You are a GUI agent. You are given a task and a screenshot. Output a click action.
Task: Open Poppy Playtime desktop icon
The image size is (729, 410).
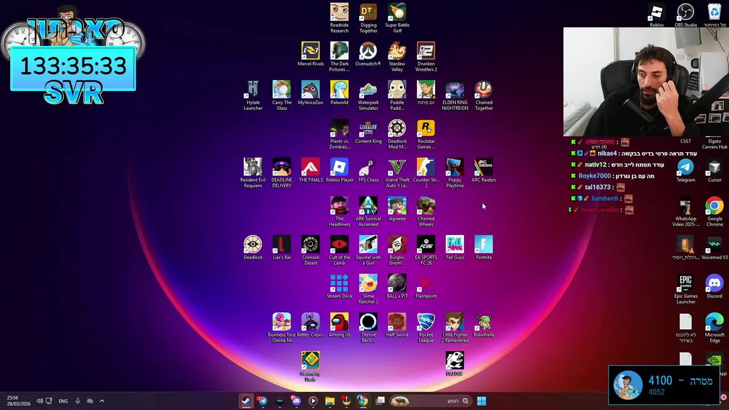tap(454, 173)
